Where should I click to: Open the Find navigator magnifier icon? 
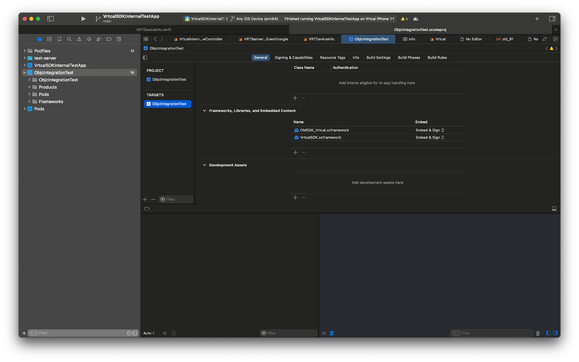click(69, 39)
